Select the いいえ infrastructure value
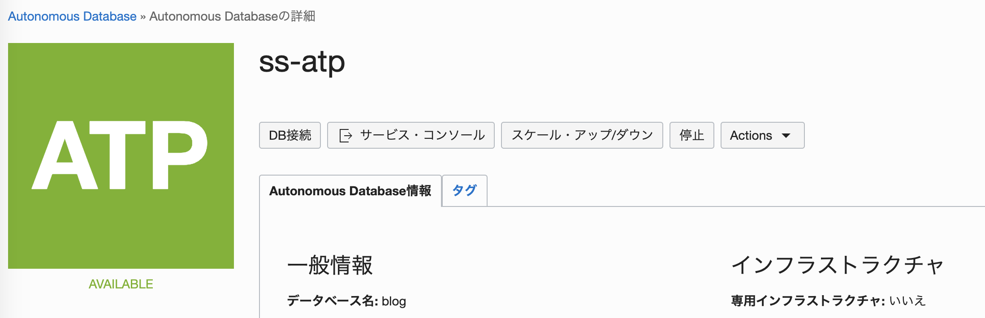Screen dimensions: 985x318 coord(907,301)
